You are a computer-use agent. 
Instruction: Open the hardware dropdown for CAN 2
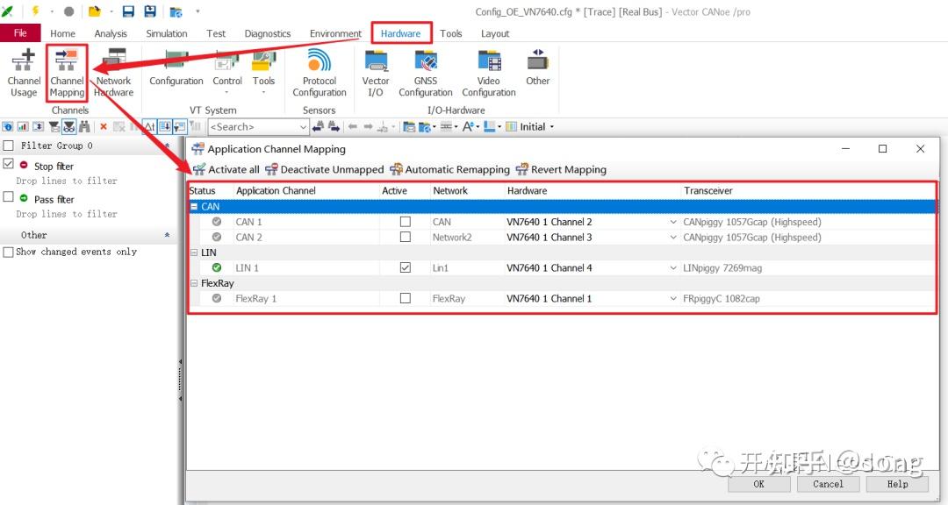[673, 238]
